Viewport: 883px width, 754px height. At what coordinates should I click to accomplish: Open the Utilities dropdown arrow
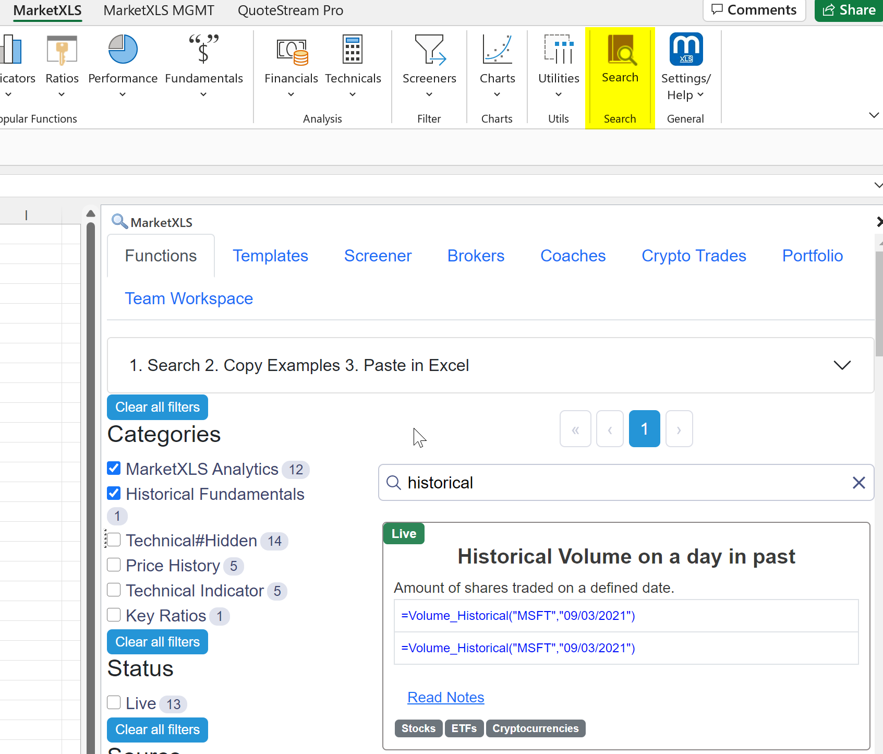pos(559,94)
